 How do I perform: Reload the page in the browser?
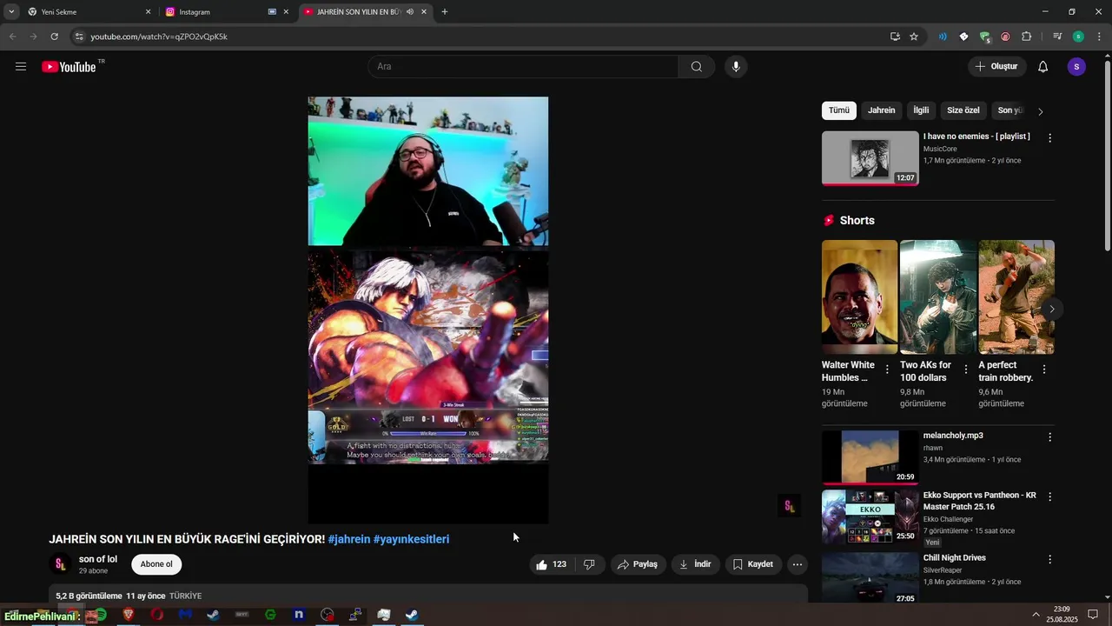click(x=54, y=37)
